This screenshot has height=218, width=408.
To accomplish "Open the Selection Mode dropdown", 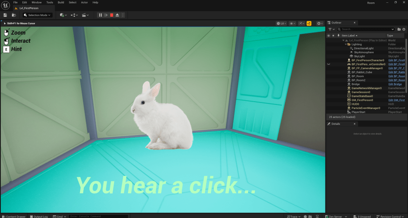I will point(37,15).
